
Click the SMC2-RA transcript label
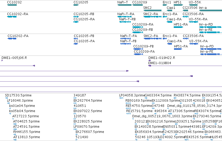pyautogui.click(x=151, y=14)
